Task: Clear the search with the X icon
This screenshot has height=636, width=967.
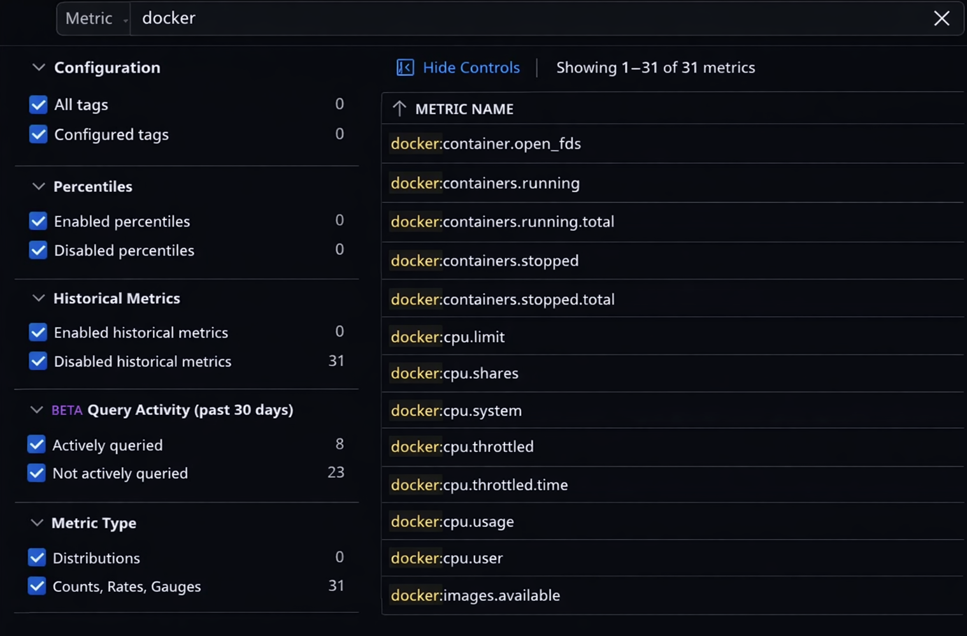Action: (x=942, y=18)
